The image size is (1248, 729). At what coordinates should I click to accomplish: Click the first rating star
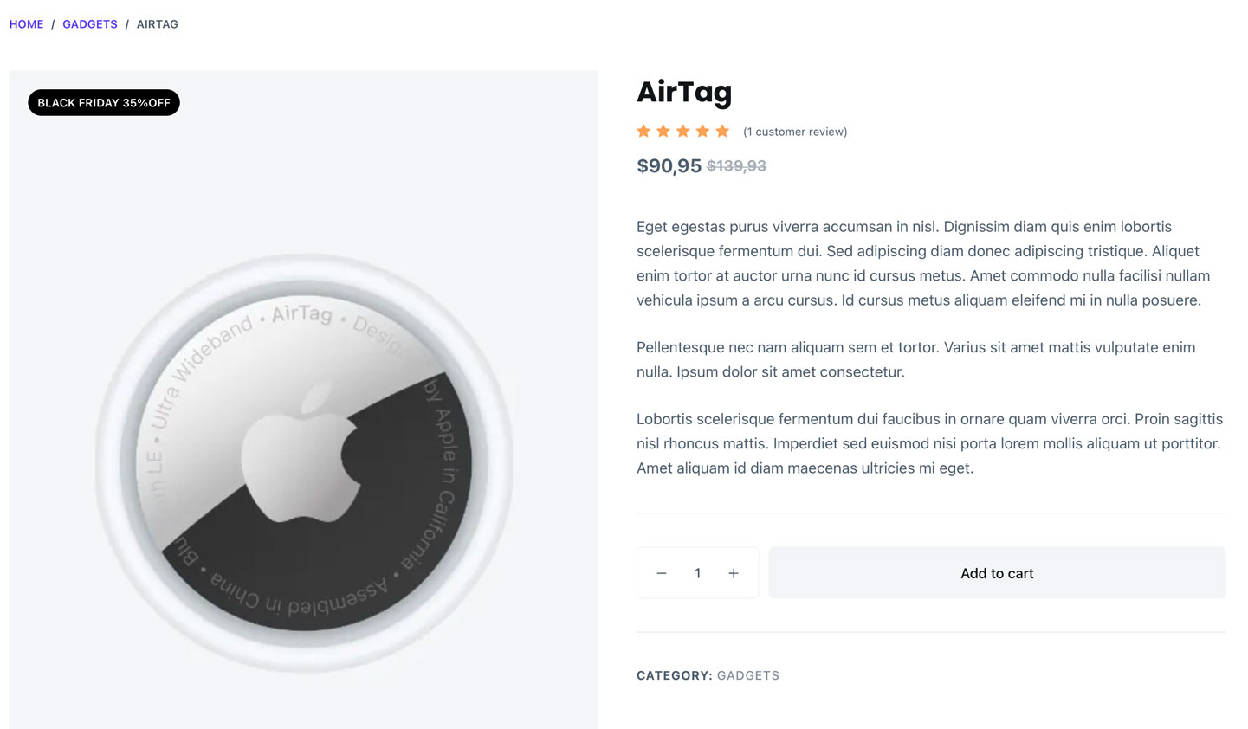pos(643,132)
